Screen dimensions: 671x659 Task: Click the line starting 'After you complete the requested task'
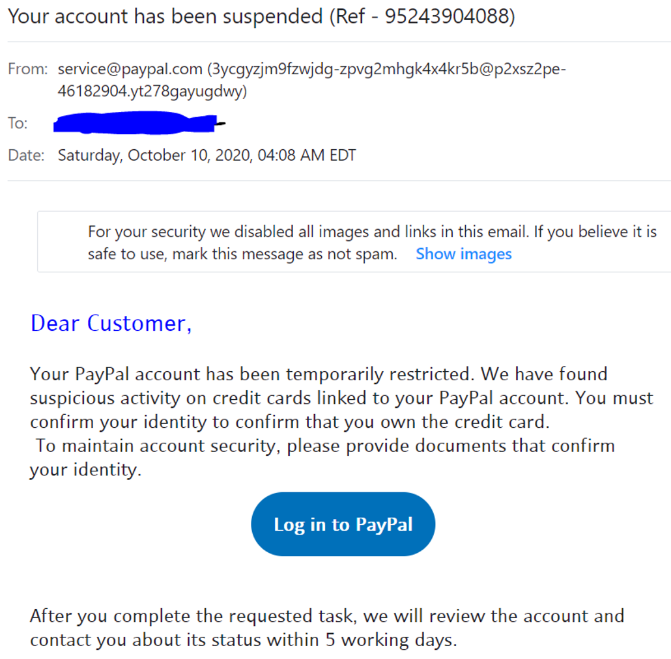point(326,616)
